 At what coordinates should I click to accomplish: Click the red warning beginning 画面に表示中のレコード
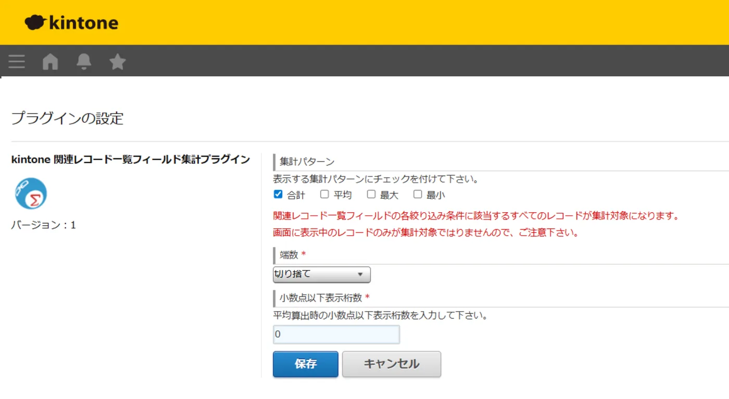[x=426, y=233]
